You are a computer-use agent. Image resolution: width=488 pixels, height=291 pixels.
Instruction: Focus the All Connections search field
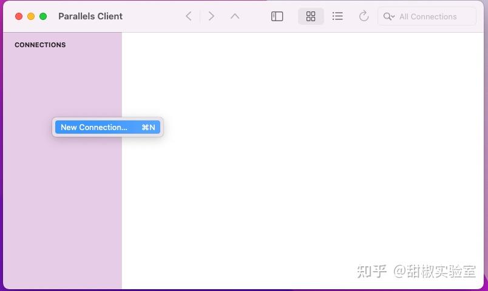pyautogui.click(x=427, y=16)
